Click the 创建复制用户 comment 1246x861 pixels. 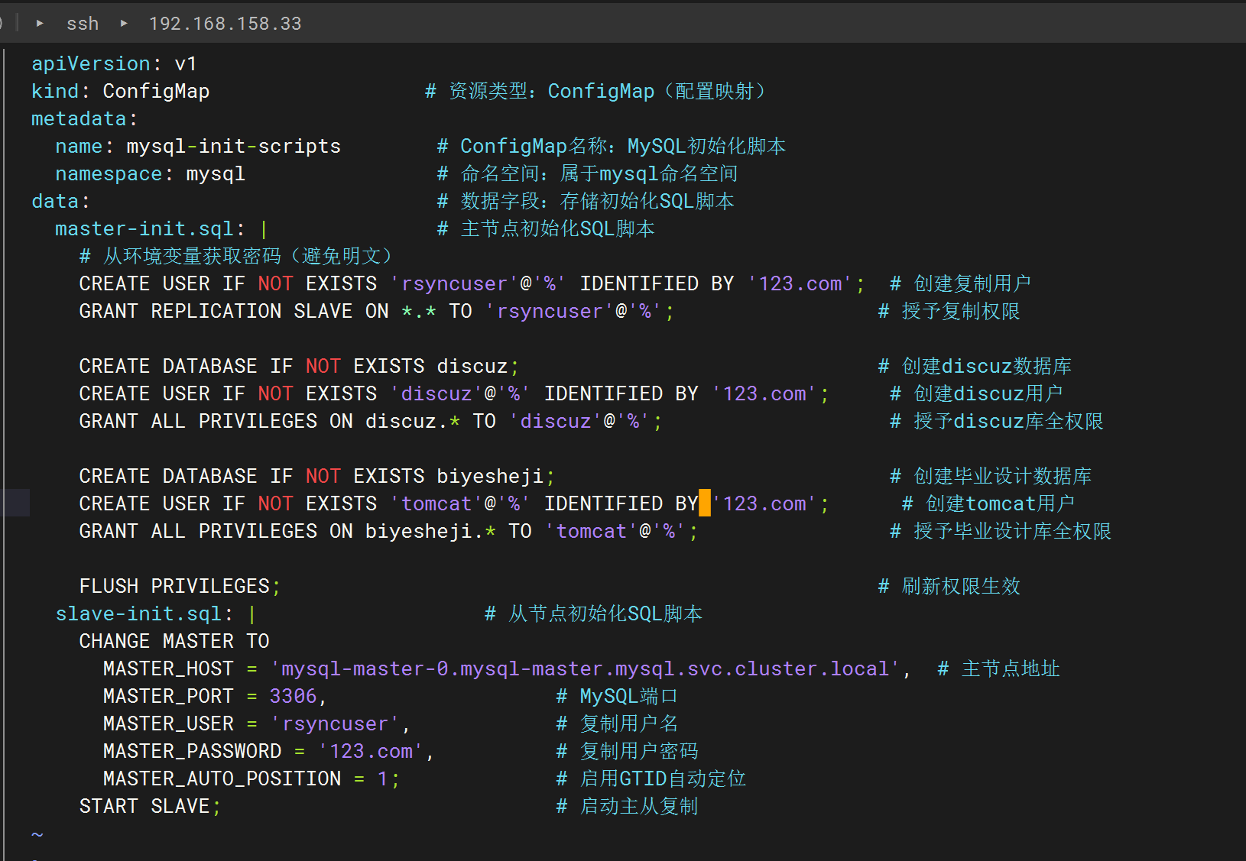pos(961,283)
